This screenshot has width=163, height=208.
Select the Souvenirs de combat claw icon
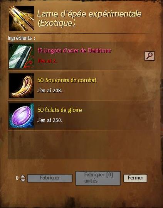[x=22, y=86]
